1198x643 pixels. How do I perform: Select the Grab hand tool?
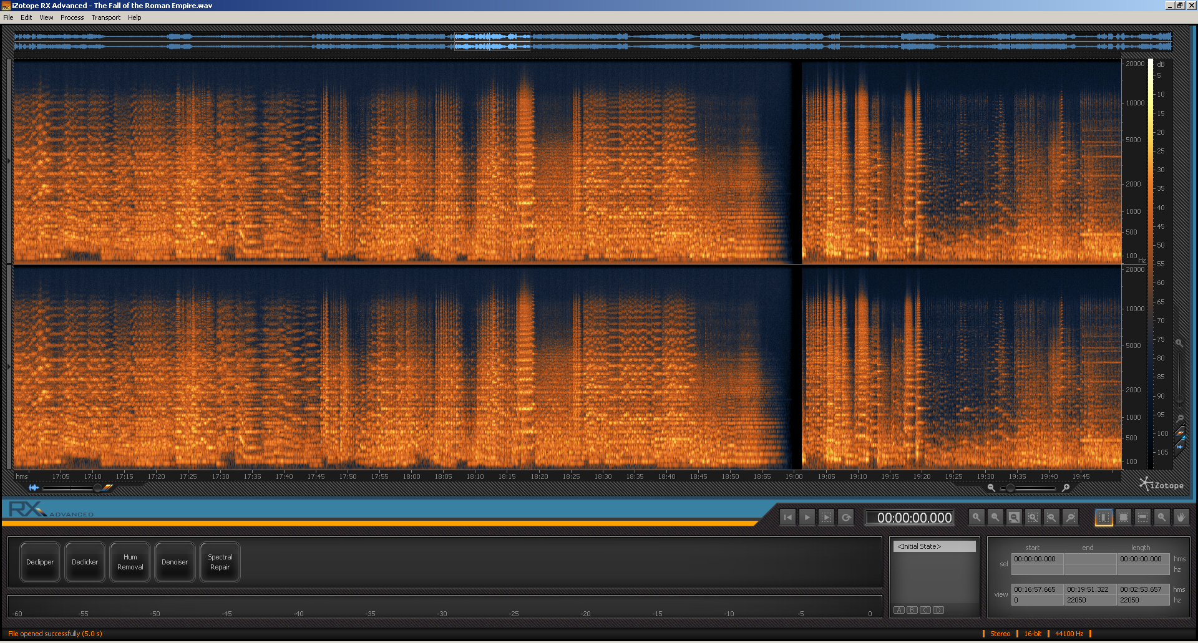pos(1181,518)
